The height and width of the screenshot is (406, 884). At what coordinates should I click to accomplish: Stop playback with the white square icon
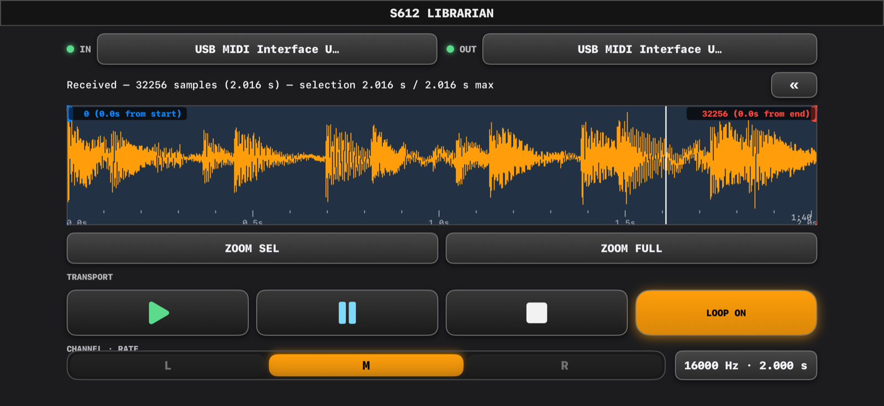click(536, 313)
